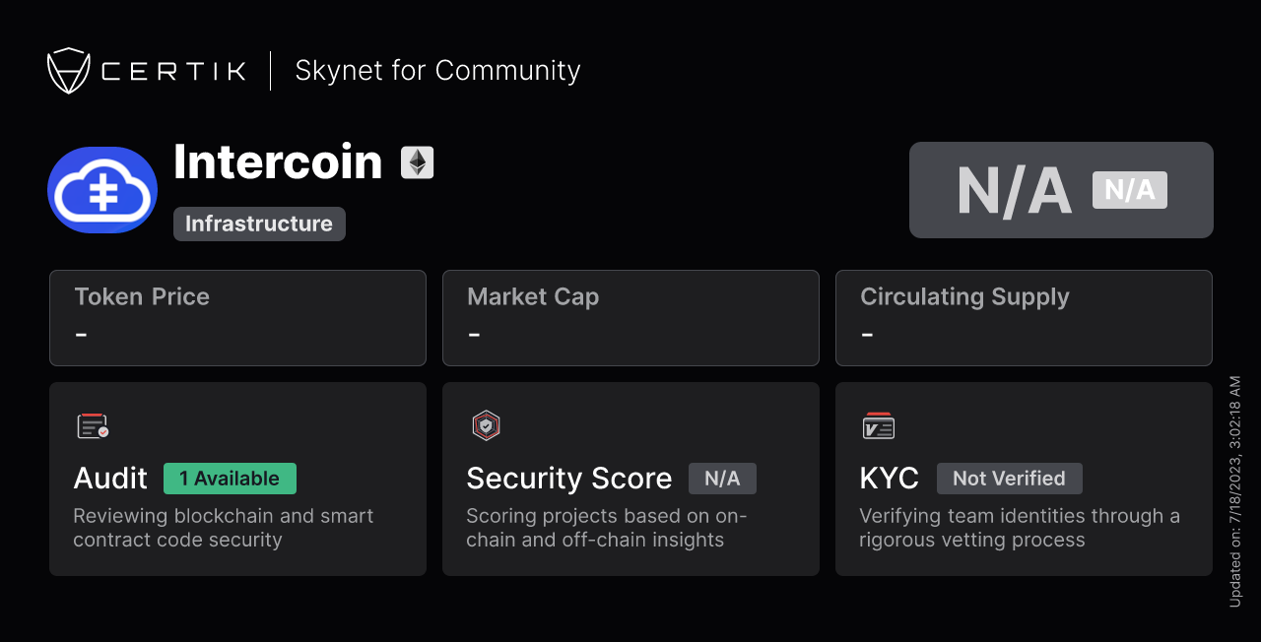
Task: Toggle the N/A Security Score badge
Action: (722, 479)
